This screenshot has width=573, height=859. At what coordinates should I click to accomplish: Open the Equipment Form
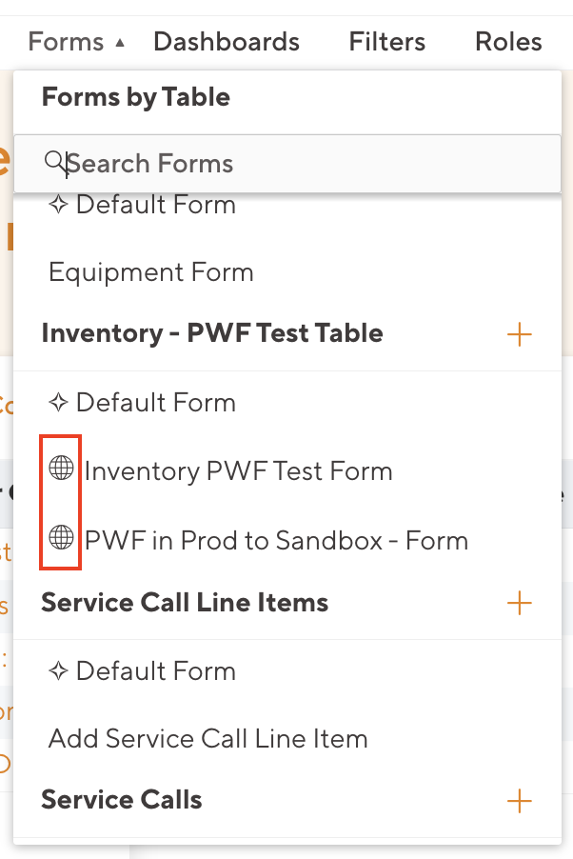coord(151,272)
